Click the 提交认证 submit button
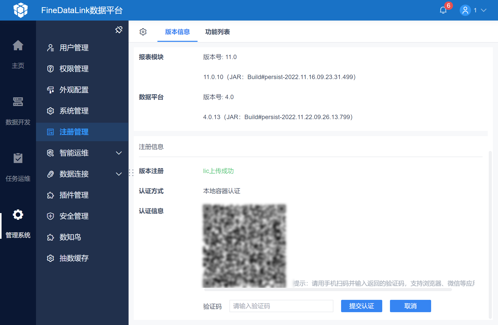 point(361,306)
